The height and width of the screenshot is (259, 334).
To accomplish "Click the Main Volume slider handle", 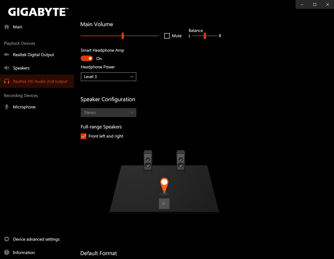I will coord(123,36).
